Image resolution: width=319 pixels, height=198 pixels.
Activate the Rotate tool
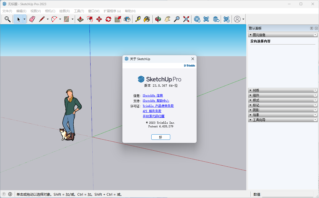point(108,19)
